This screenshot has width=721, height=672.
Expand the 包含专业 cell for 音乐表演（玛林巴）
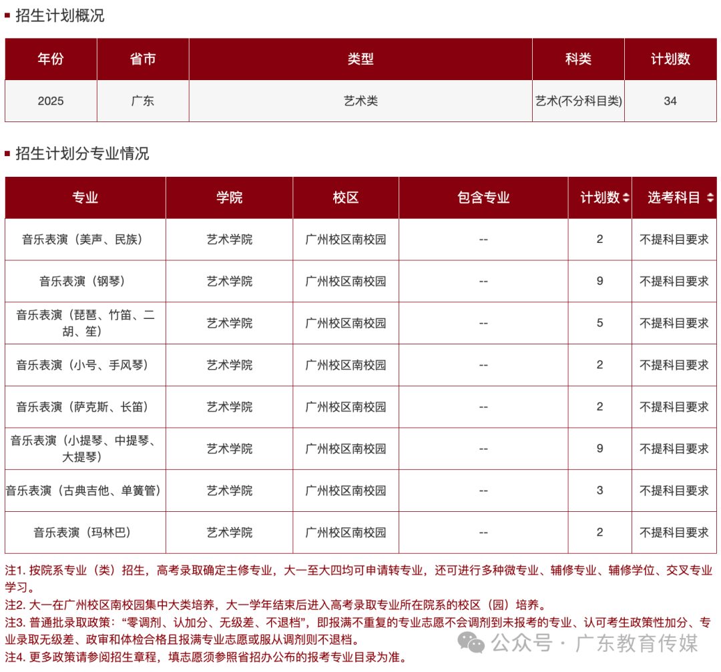(483, 533)
